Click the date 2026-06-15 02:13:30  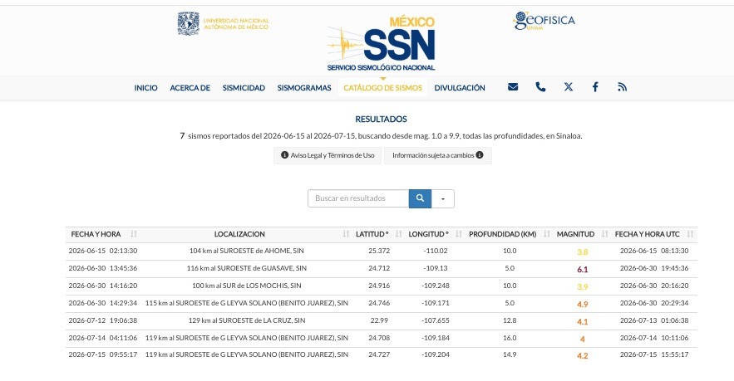(x=103, y=251)
